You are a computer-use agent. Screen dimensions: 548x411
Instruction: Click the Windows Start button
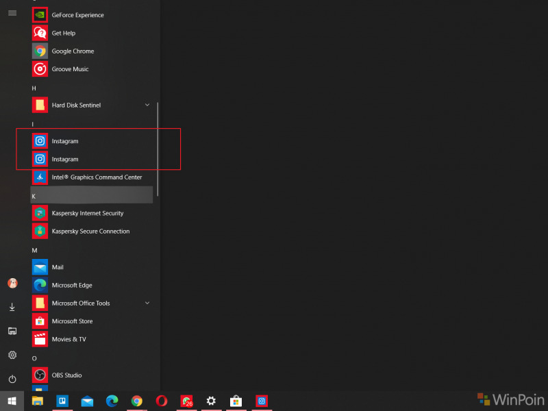click(x=12, y=401)
